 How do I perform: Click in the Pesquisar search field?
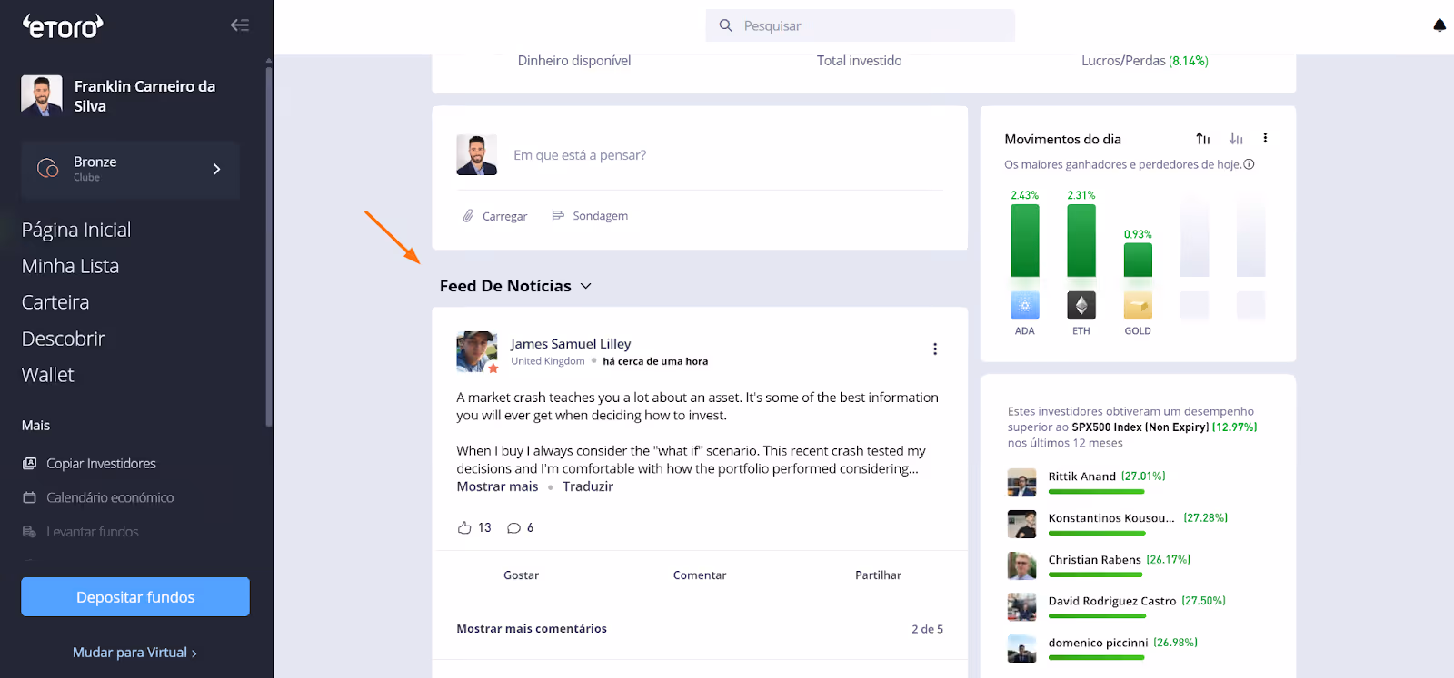[x=860, y=25]
